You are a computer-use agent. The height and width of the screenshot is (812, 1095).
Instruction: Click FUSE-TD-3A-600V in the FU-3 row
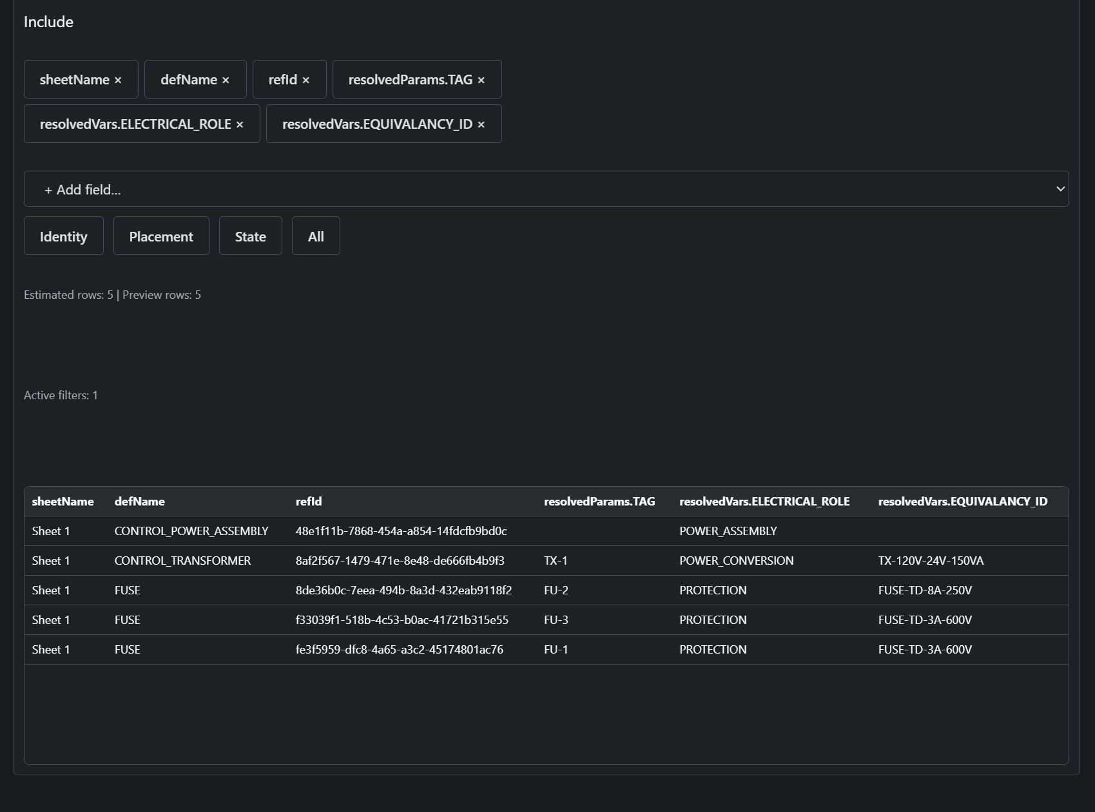[925, 620]
